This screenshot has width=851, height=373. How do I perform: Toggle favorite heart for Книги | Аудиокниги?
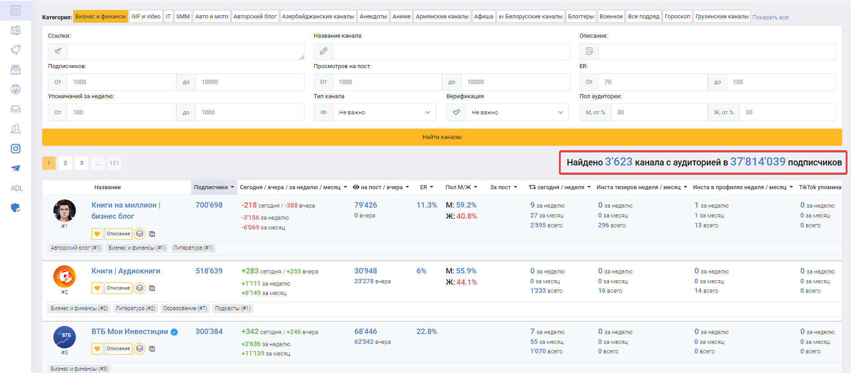[x=97, y=288]
